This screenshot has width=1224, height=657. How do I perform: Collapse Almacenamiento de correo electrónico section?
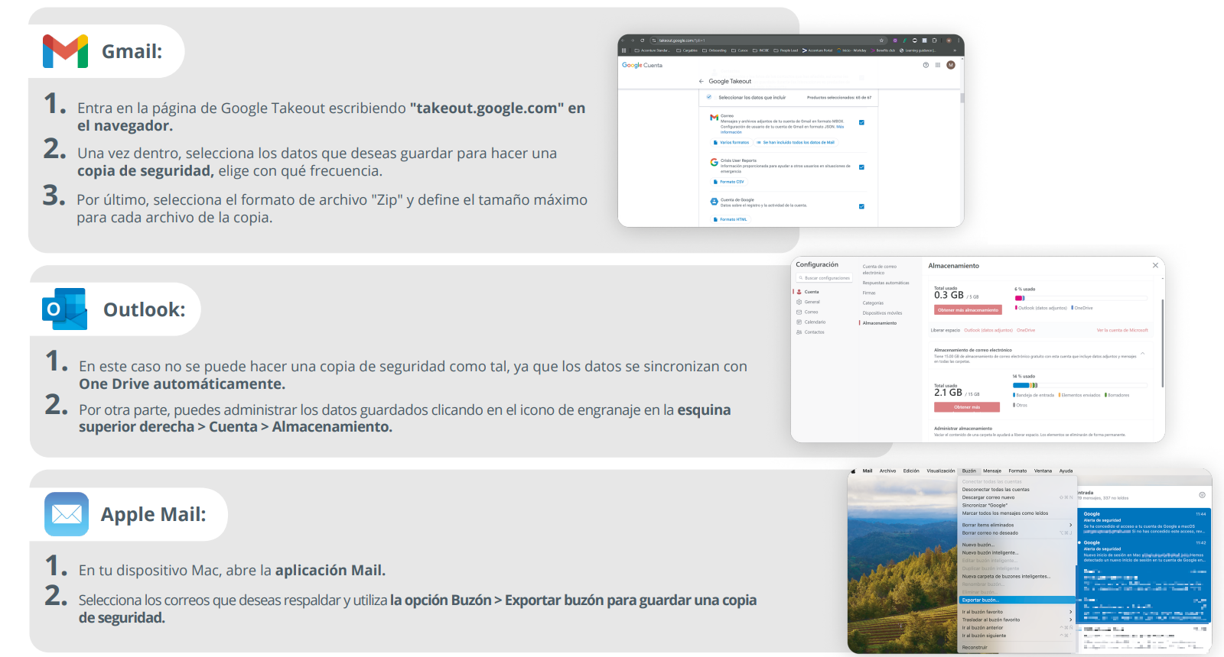point(1142,353)
